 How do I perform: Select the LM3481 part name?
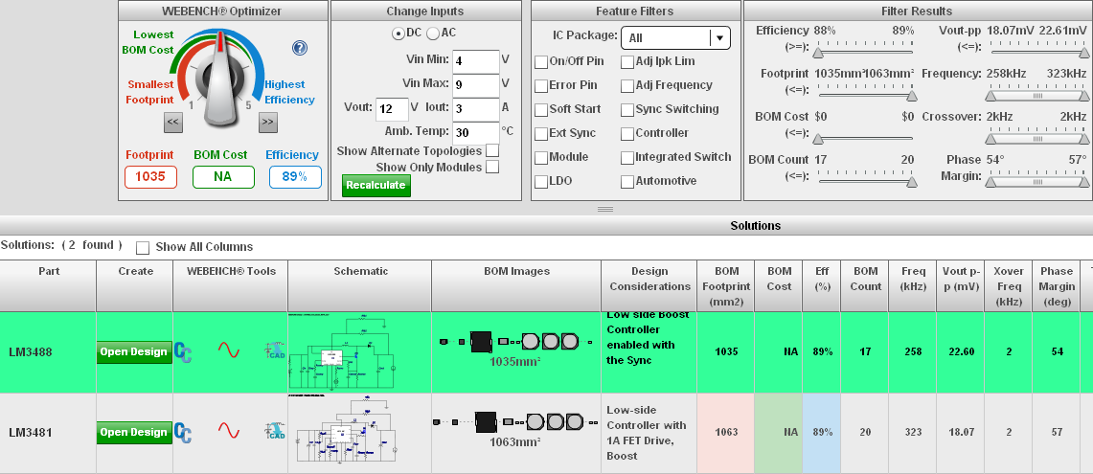click(30, 432)
